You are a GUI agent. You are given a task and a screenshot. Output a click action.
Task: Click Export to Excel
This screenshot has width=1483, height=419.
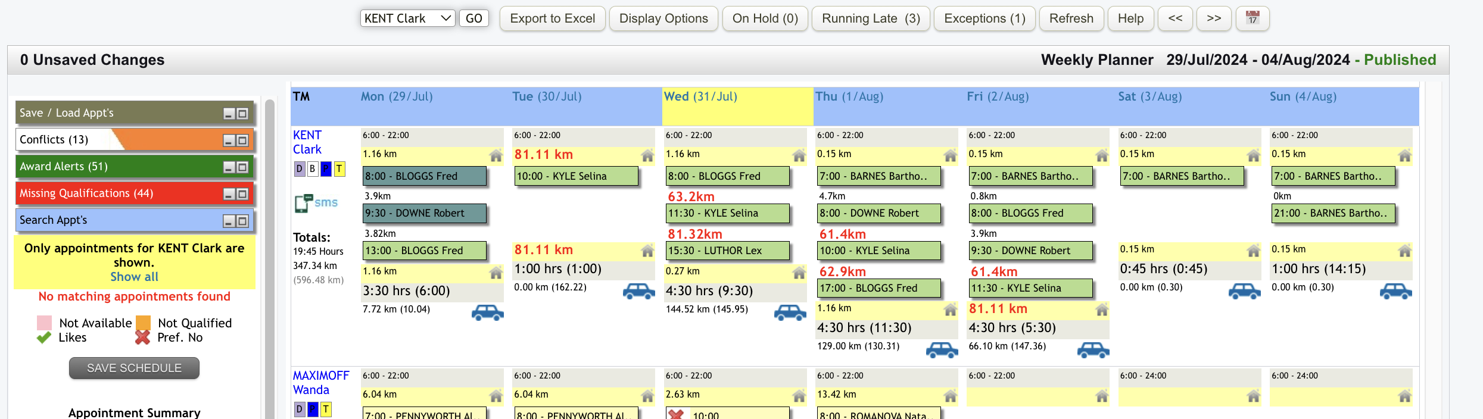(x=553, y=18)
